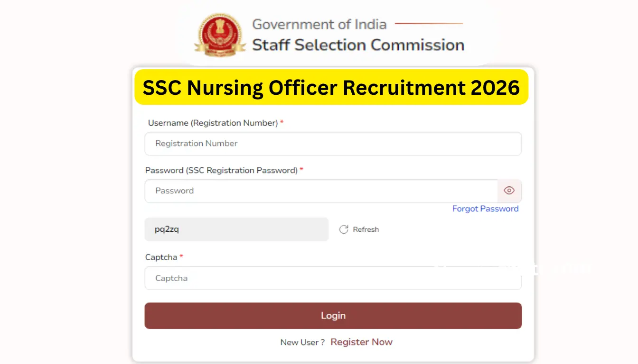This screenshot has width=638, height=364.
Task: Click the Refresh text label
Action: pyautogui.click(x=366, y=229)
